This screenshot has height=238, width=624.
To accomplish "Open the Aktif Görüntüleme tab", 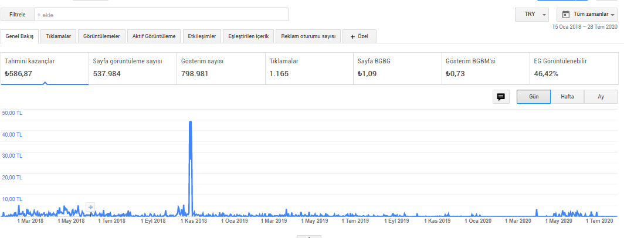I will tap(154, 36).
